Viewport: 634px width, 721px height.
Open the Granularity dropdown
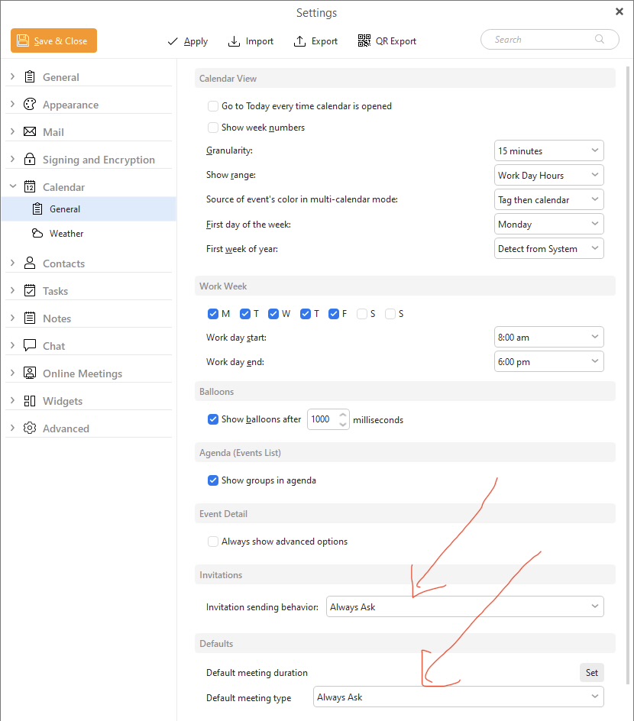click(x=548, y=151)
